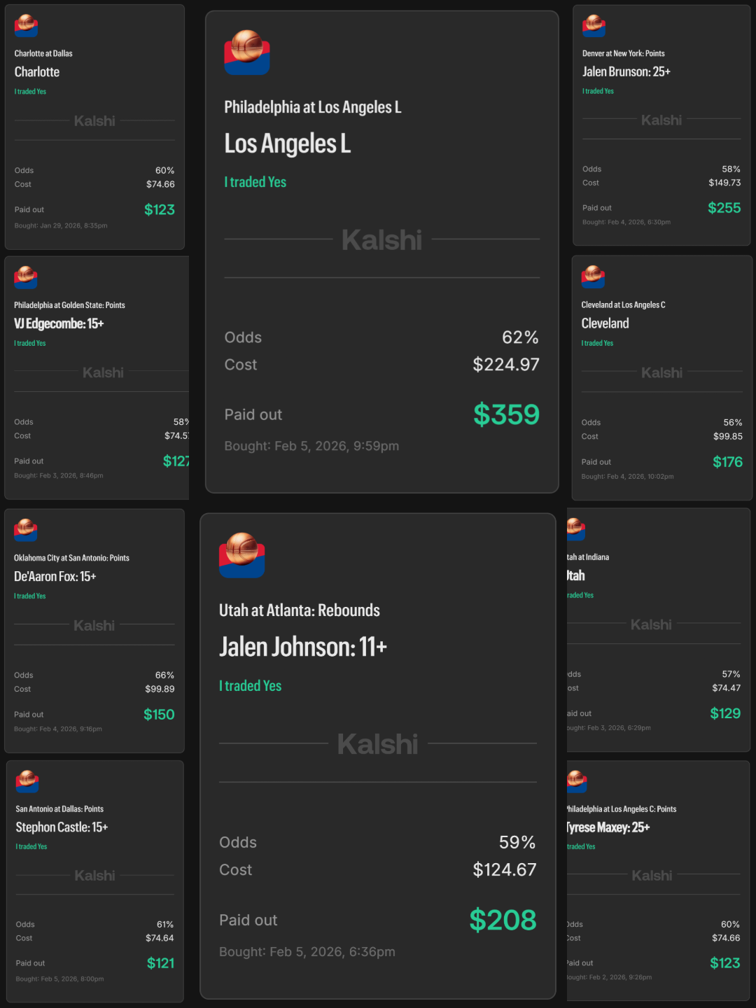
Task: Click the $208 paid out amount
Action: click(503, 920)
